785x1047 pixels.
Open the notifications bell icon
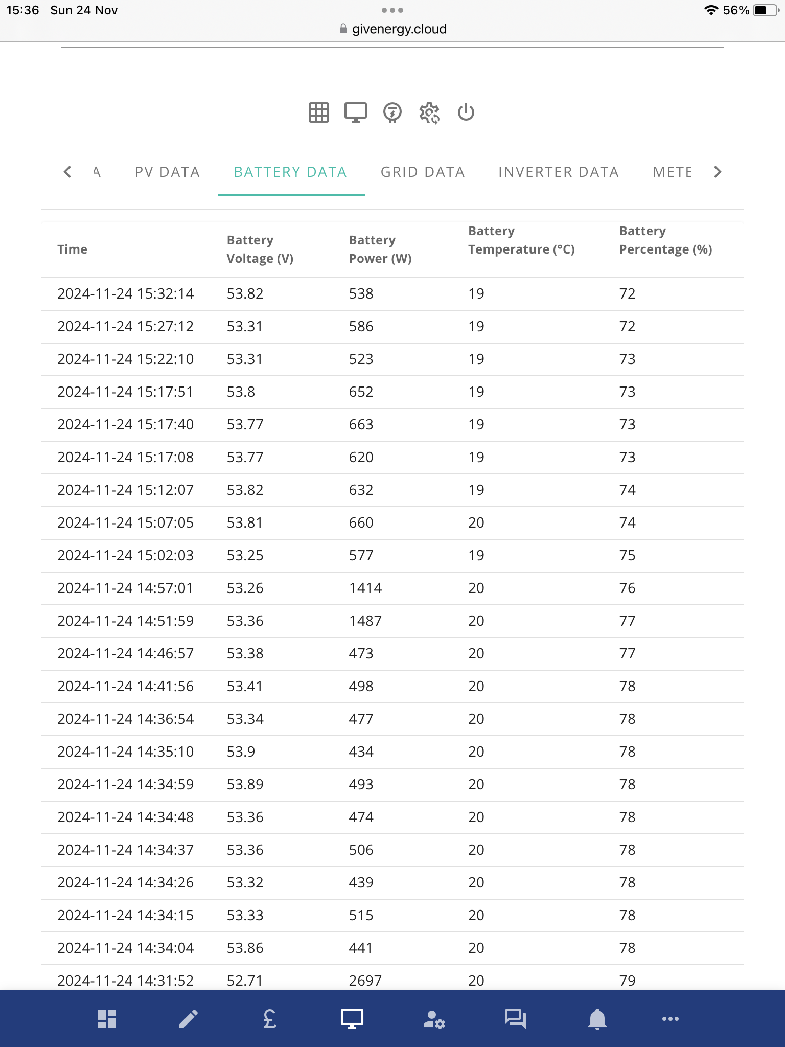pyautogui.click(x=597, y=1019)
